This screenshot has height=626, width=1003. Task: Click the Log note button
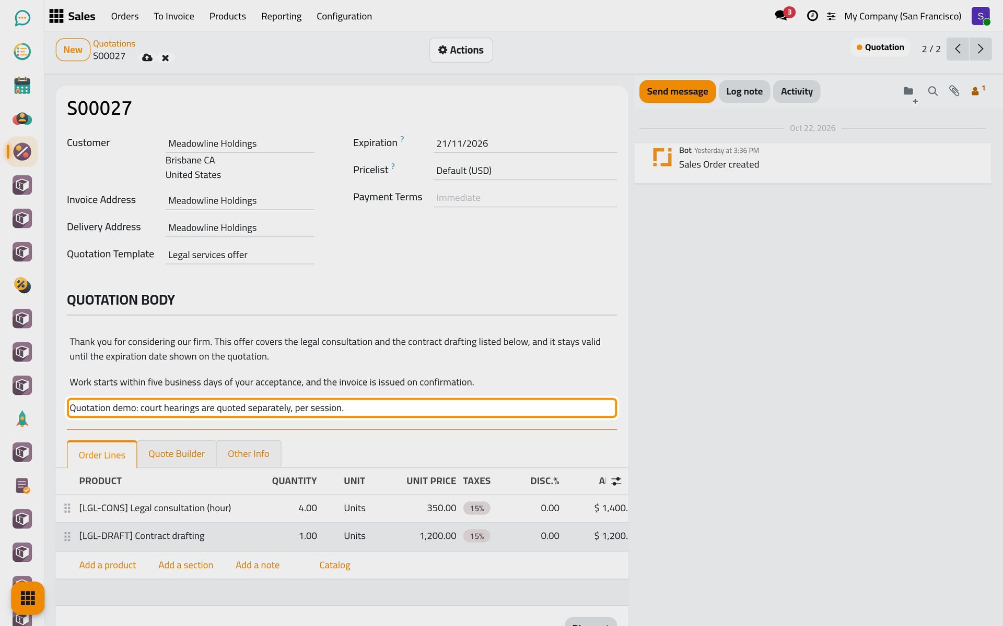coord(744,91)
